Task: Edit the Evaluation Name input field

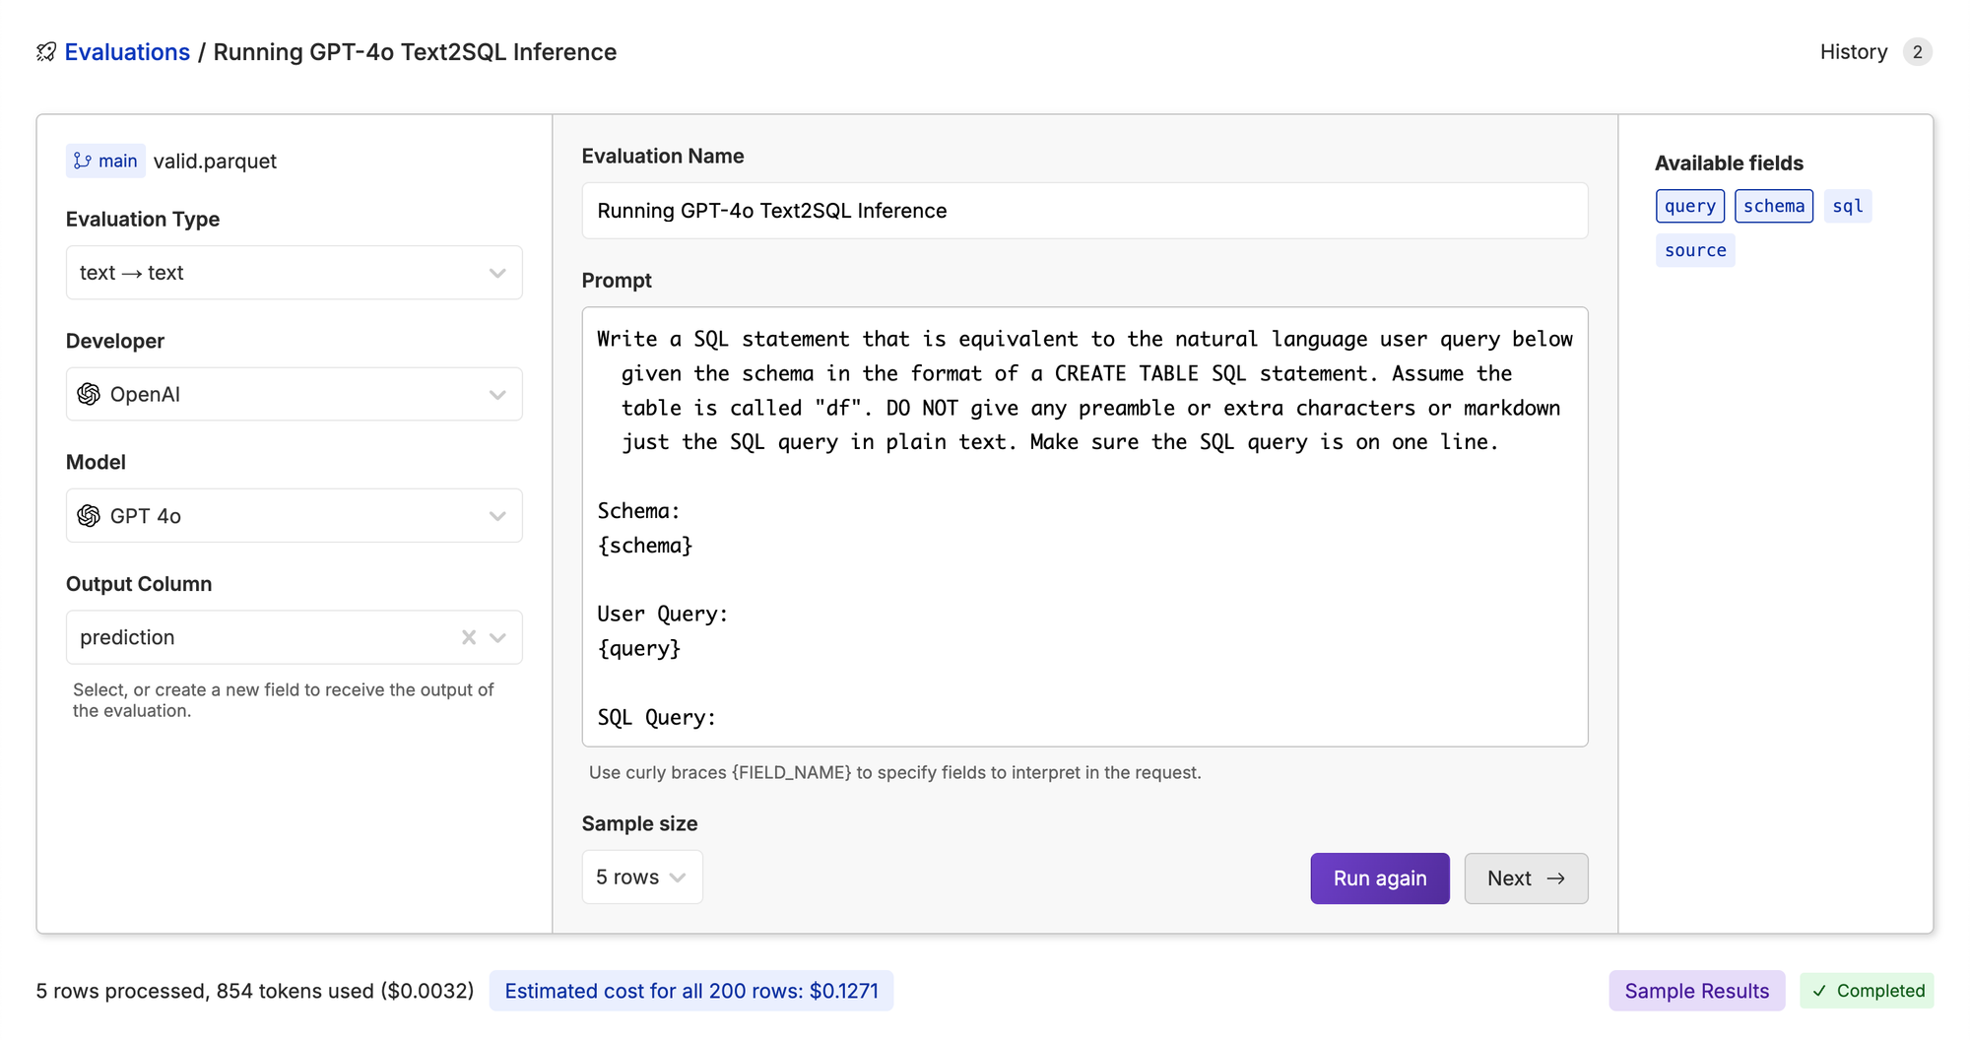Action: (1084, 211)
